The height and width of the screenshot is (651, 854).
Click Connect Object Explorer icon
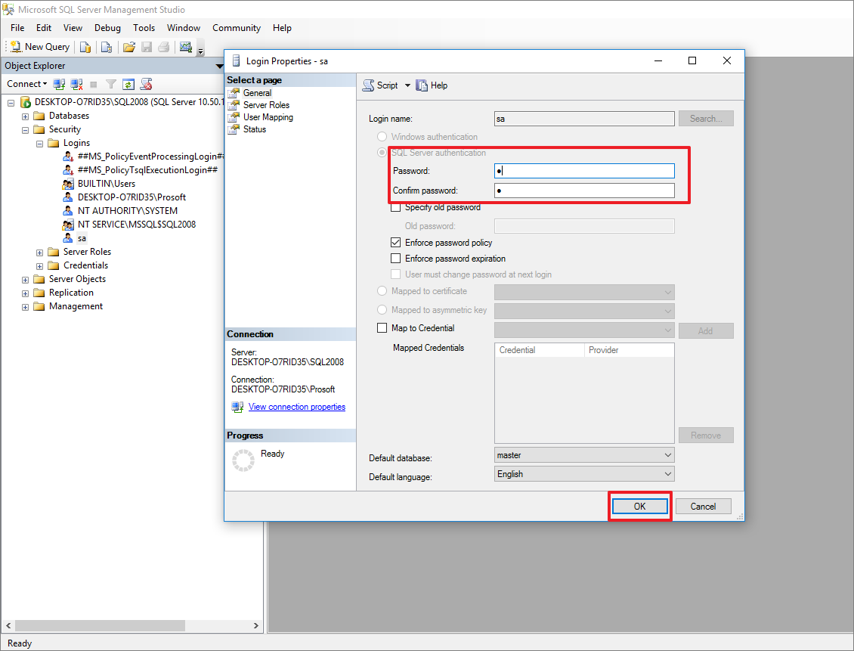(59, 84)
